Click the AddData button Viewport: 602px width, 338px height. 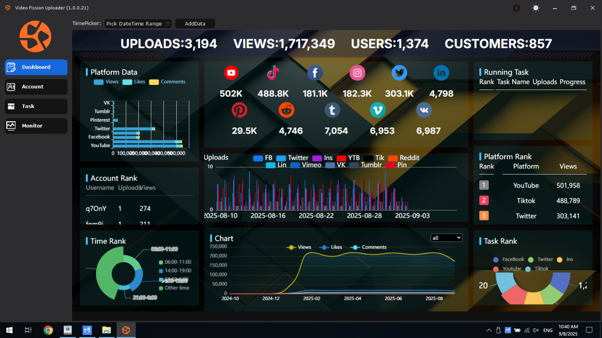[195, 24]
